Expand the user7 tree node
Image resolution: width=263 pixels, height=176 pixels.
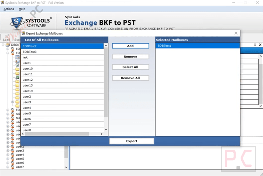pos(8,167)
